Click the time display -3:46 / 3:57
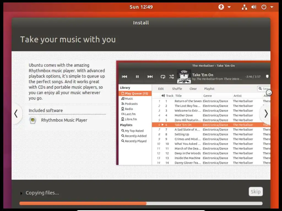This screenshot has height=211, width=282. pyautogui.click(x=253, y=77)
